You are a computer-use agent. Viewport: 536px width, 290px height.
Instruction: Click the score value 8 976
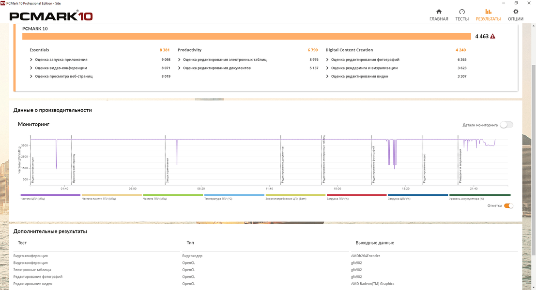tap(314, 60)
